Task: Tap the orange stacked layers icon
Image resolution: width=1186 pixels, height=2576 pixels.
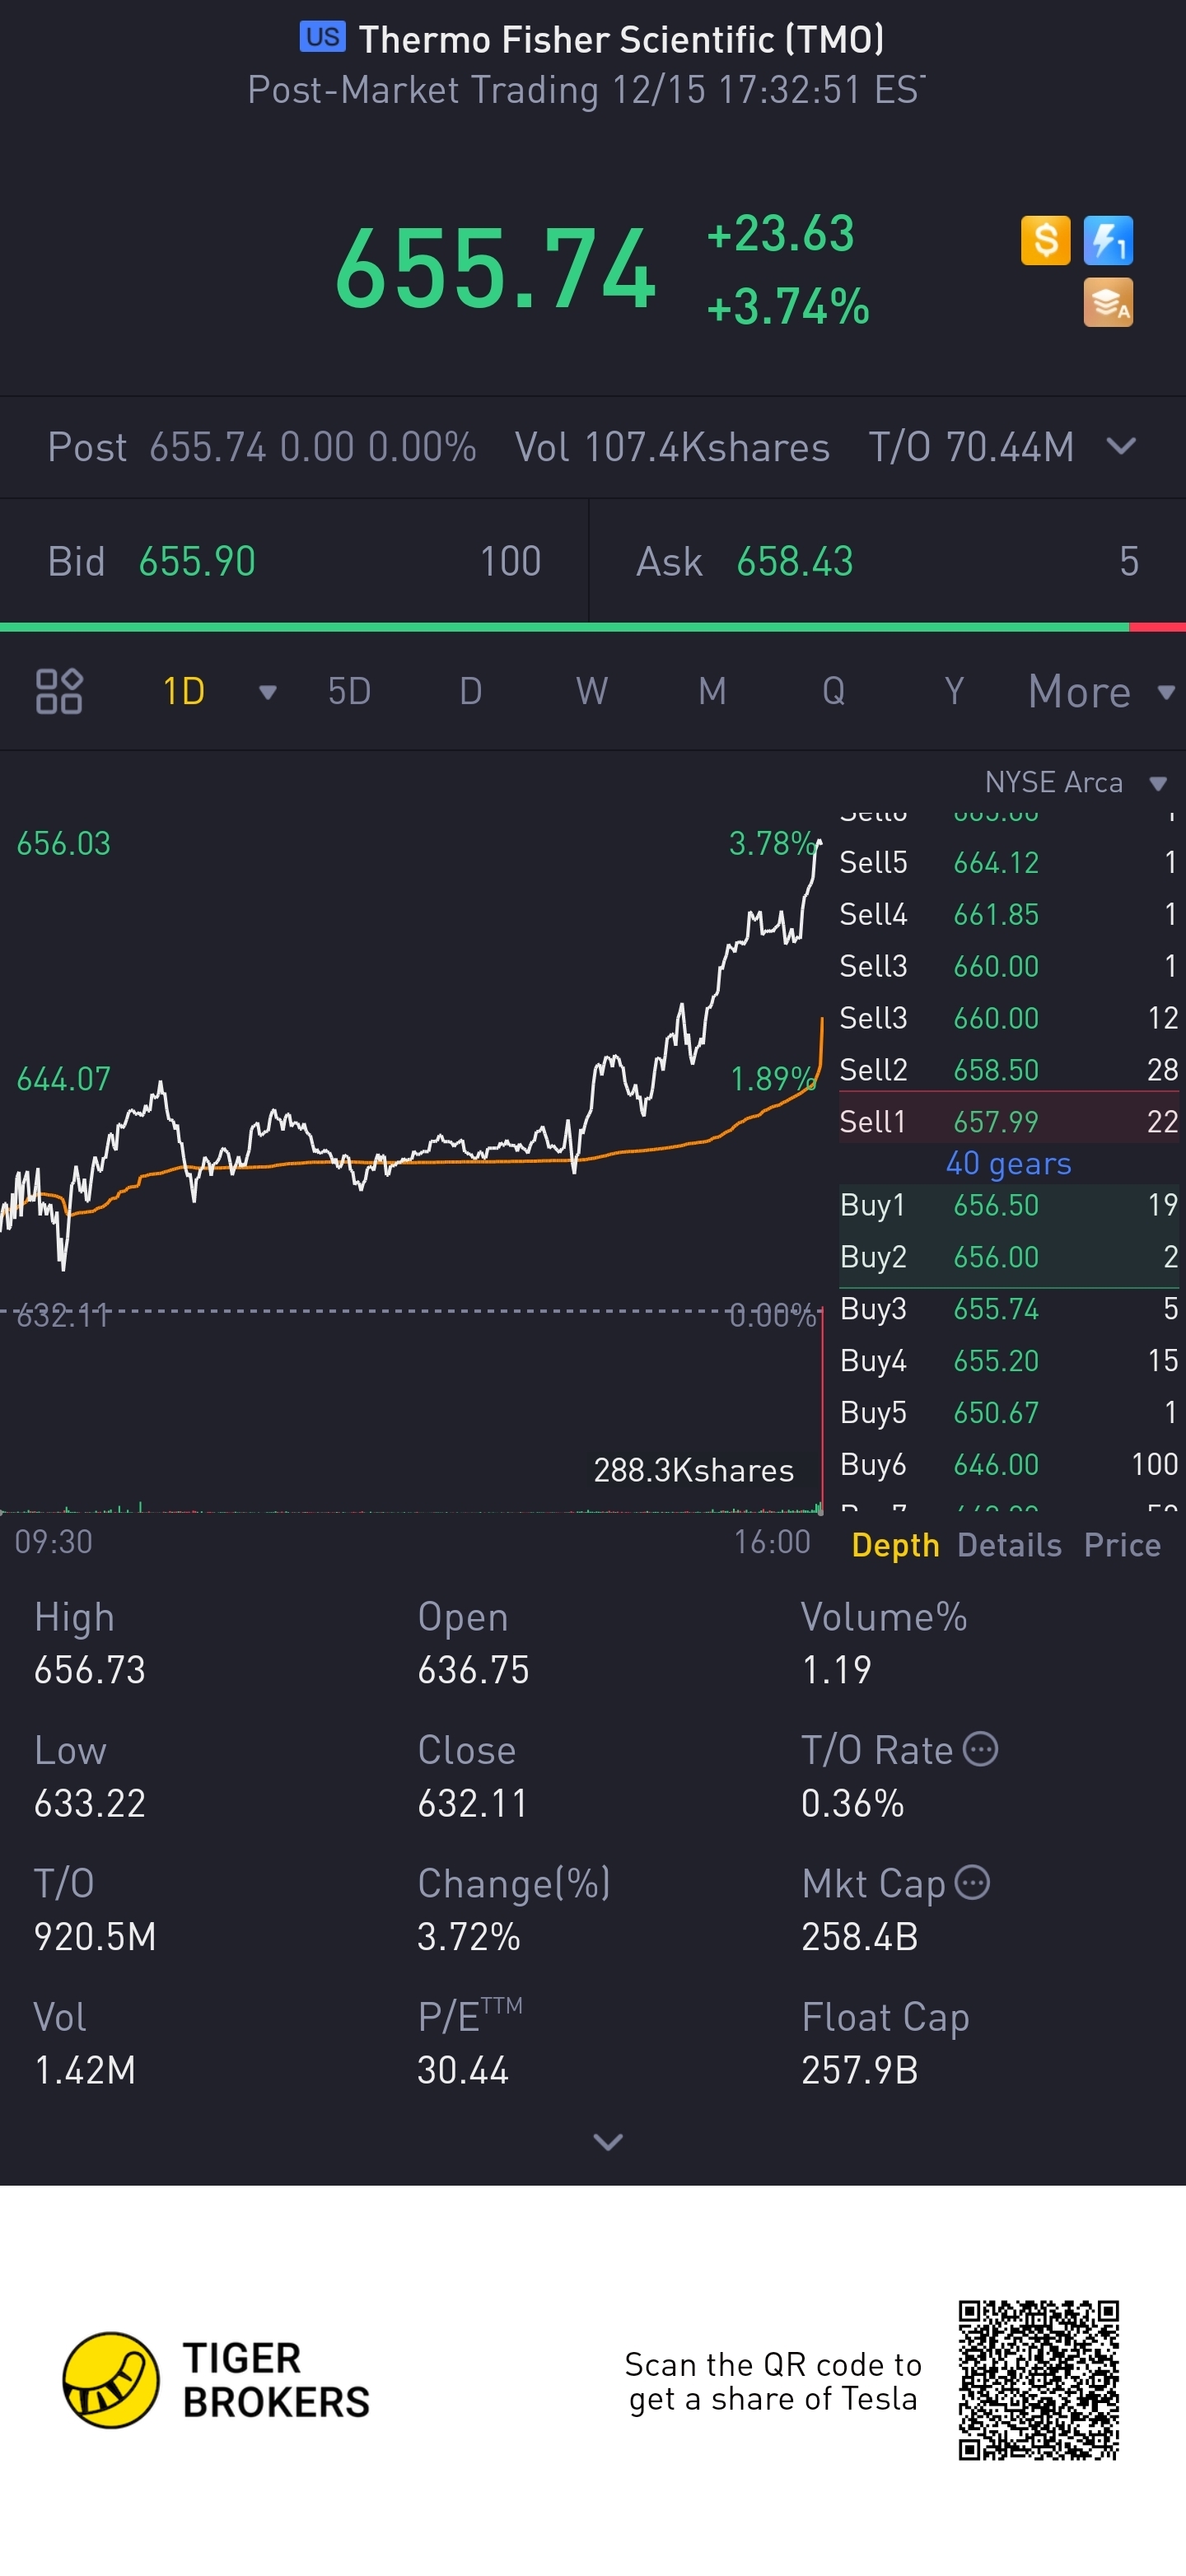Action: coord(1108,302)
